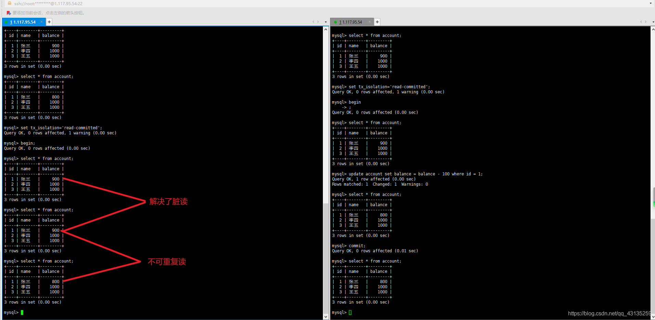Click the lock icon in the address bar
The image size is (655, 320).
coord(10,3)
